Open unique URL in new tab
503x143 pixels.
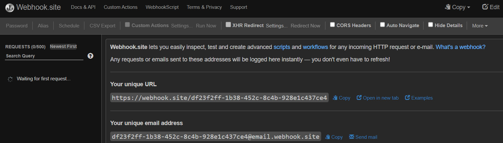(377, 98)
